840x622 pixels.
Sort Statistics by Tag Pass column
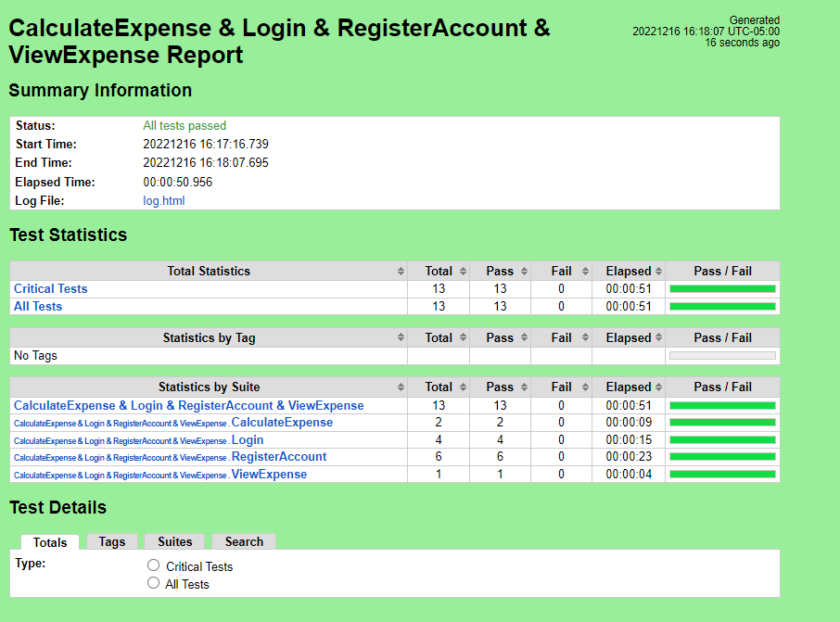tap(524, 337)
